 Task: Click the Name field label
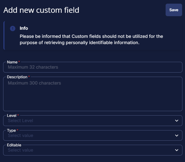(x=12, y=62)
